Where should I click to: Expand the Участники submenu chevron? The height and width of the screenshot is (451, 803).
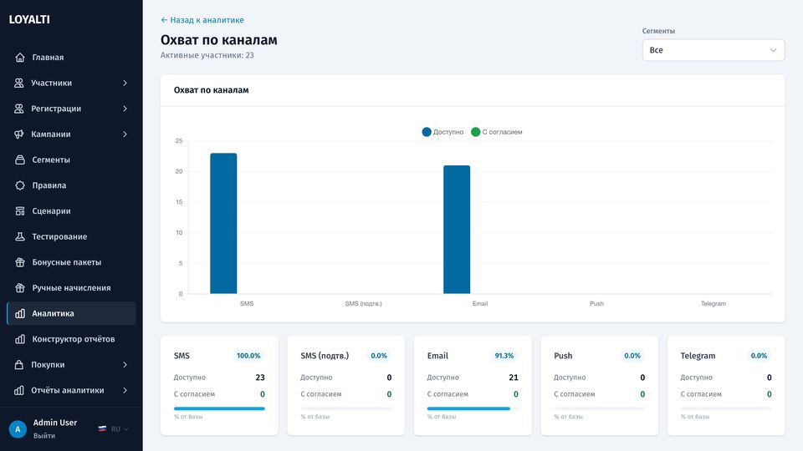pos(125,83)
